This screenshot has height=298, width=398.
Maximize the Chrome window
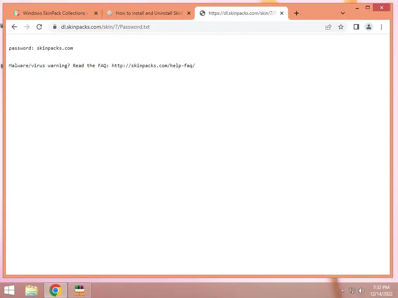tap(368, 8)
